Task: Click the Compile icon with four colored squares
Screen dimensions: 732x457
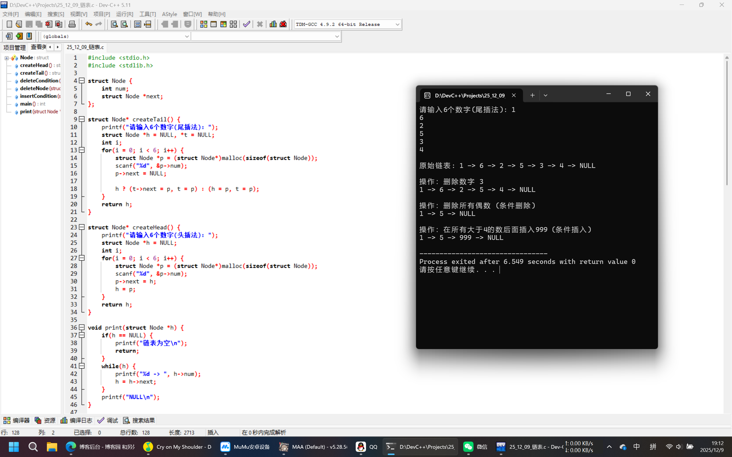Action: pyautogui.click(x=204, y=24)
